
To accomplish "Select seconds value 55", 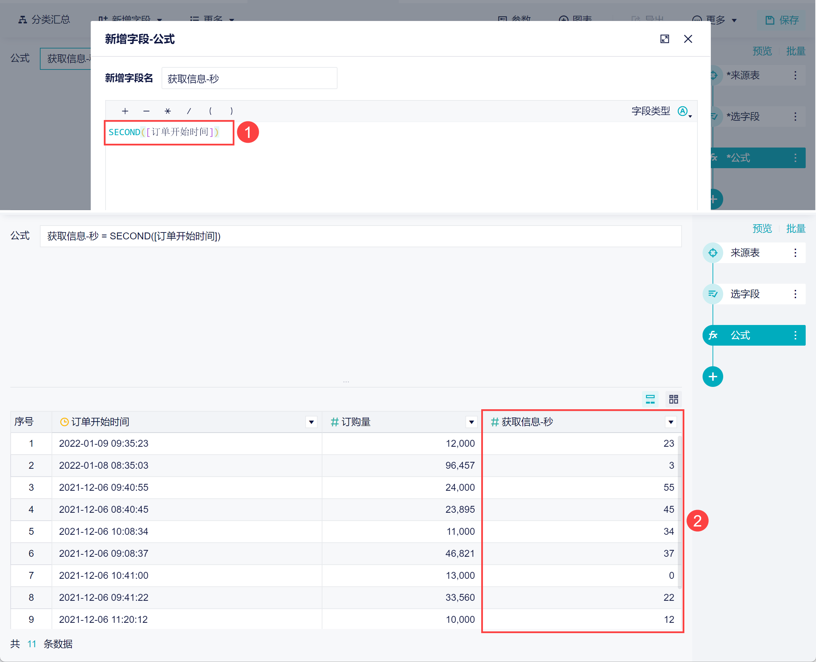I will (669, 487).
